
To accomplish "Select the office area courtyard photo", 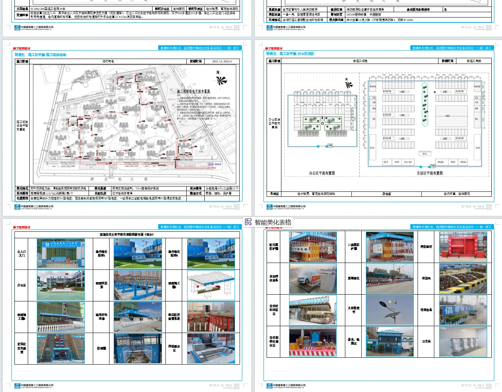I will (61, 285).
